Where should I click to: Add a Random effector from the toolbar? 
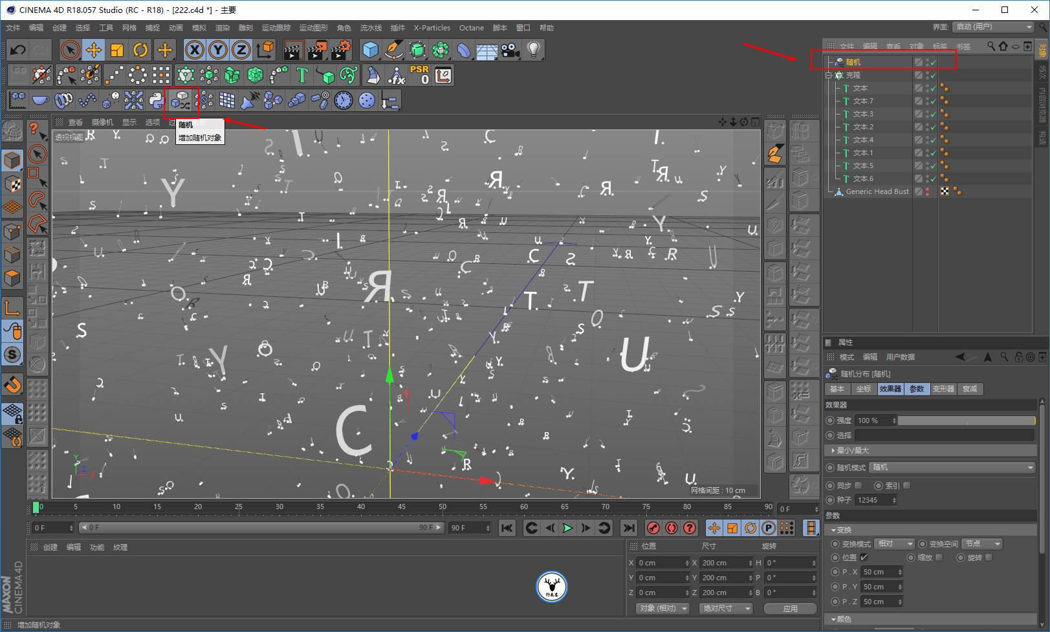pos(181,100)
